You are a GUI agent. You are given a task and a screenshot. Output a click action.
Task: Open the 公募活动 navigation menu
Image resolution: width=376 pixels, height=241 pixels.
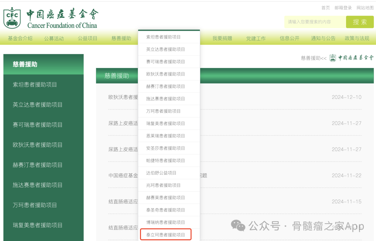point(54,38)
